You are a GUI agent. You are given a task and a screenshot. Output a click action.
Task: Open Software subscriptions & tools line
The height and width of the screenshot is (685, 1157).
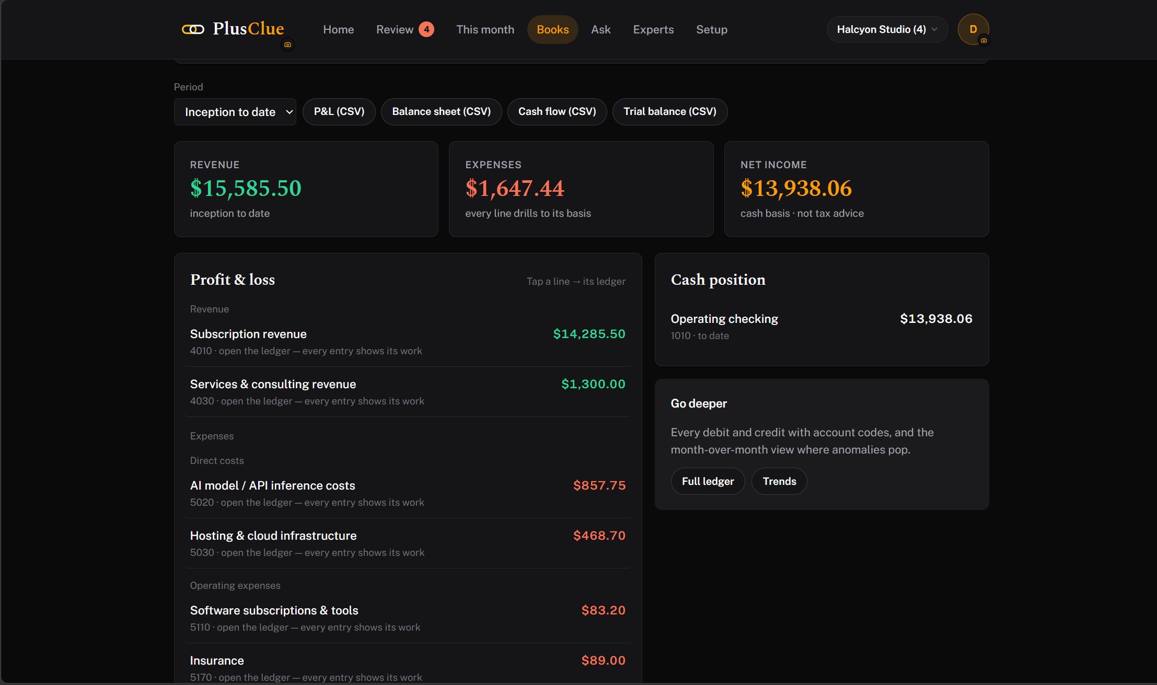coord(408,618)
